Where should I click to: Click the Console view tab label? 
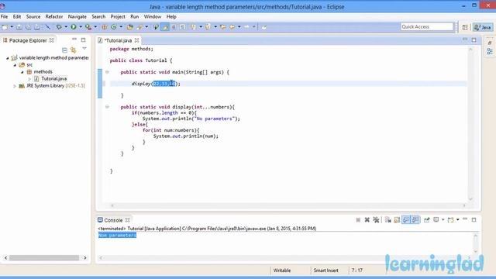click(113, 220)
